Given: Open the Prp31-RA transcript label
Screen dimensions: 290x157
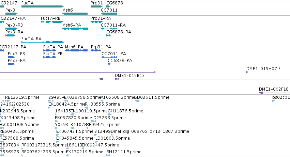Looking at the screenshot, I should tap(101, 18).
